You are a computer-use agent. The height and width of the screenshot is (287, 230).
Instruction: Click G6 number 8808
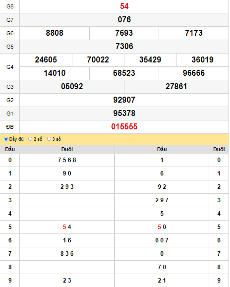[x=55, y=33]
